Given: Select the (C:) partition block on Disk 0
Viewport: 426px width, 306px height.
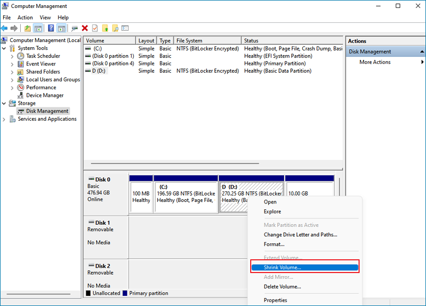Looking at the screenshot, I should (185, 194).
